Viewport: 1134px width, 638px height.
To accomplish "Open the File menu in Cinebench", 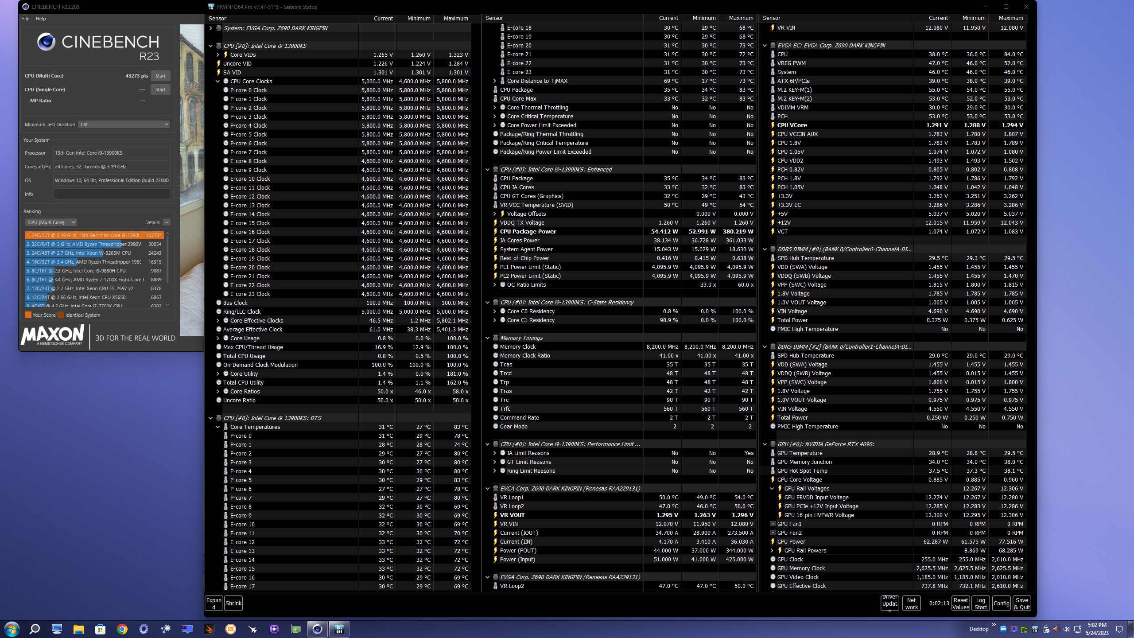I will click(x=26, y=19).
